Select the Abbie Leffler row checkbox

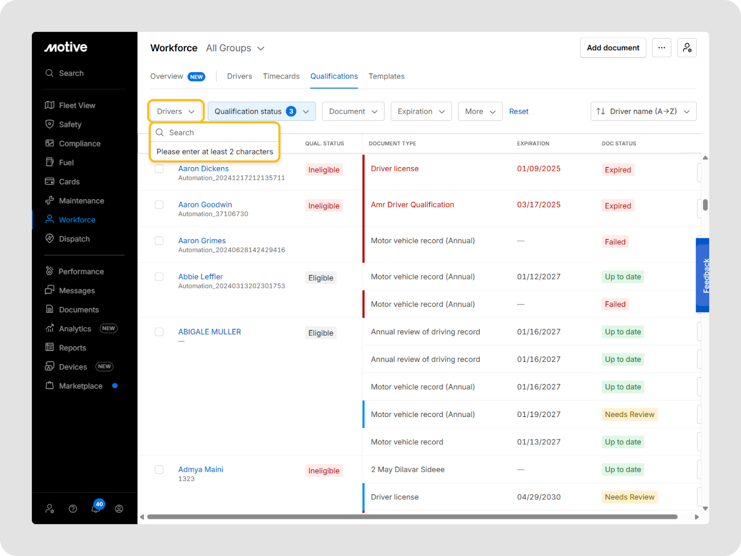click(159, 277)
